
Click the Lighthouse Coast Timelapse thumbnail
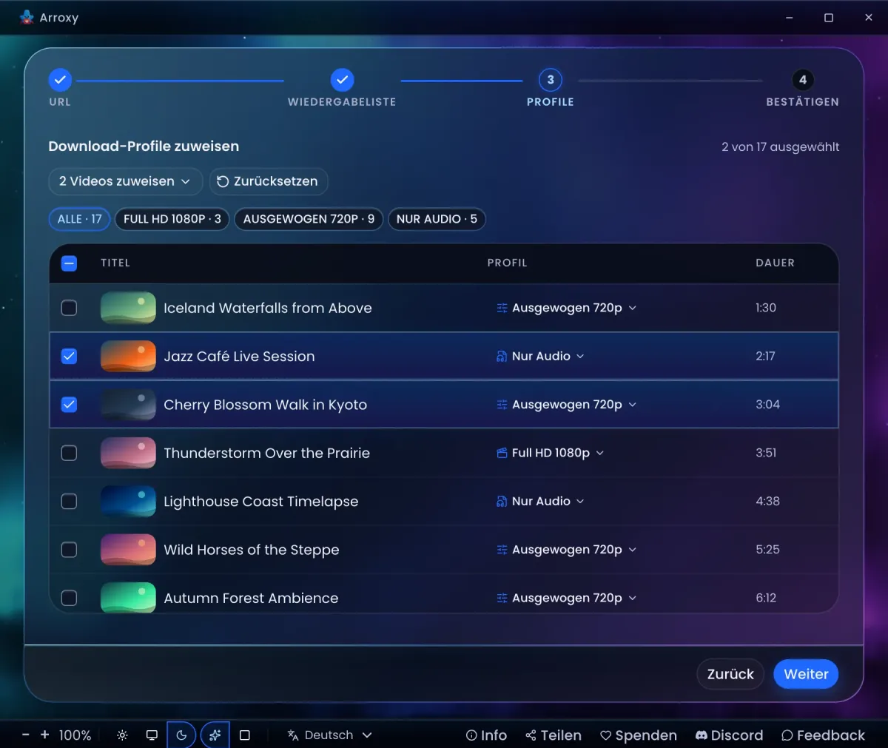(128, 501)
